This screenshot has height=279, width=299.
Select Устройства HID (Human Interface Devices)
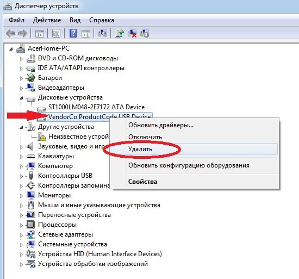click(x=99, y=254)
